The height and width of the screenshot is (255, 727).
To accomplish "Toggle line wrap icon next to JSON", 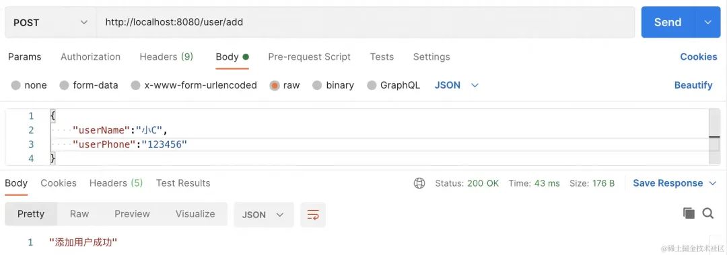I will (313, 215).
